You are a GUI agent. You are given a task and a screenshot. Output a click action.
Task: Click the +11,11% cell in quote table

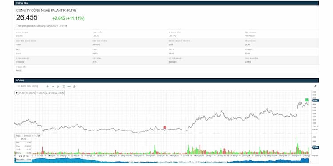(172, 36)
